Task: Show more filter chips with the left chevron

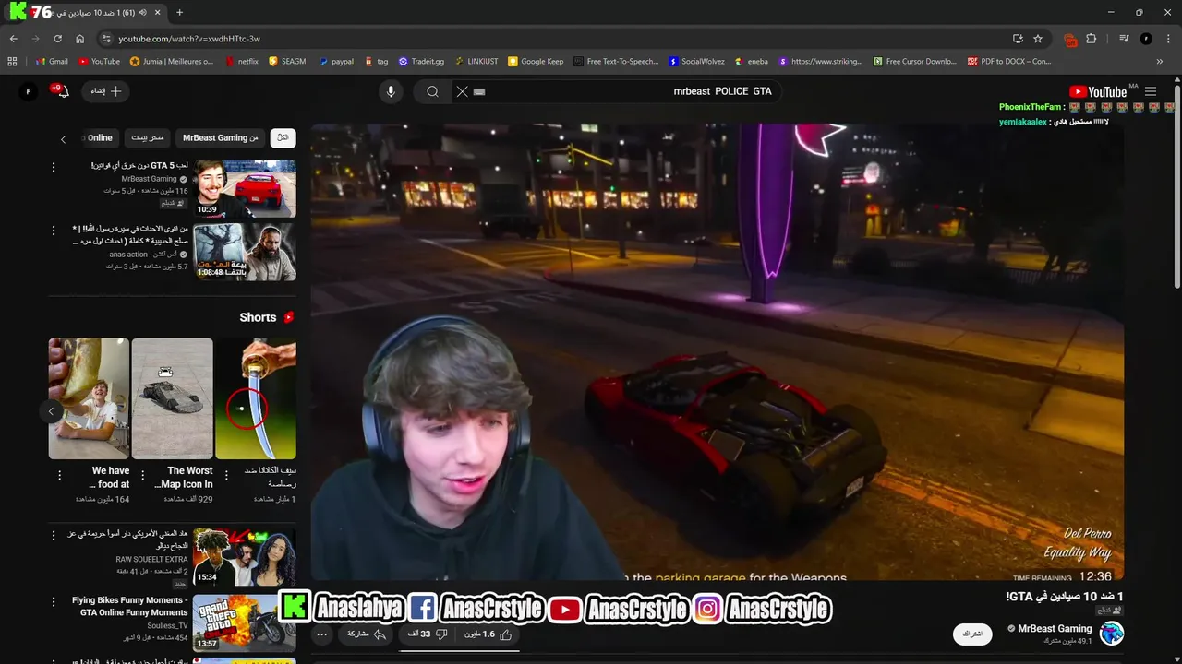Action: [63, 138]
